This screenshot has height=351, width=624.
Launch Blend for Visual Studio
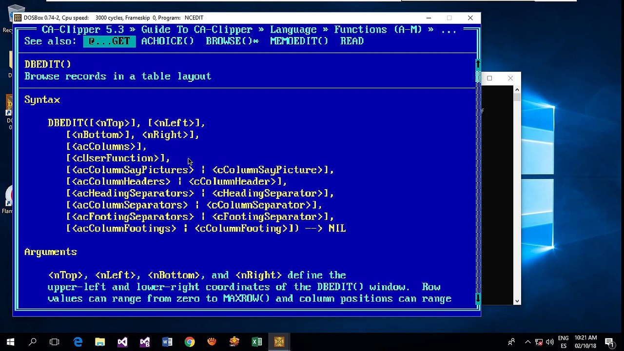click(145, 342)
